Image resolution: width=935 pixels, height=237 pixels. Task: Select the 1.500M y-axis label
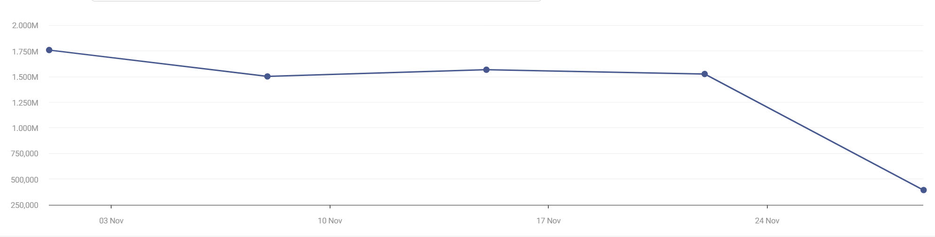(25, 77)
